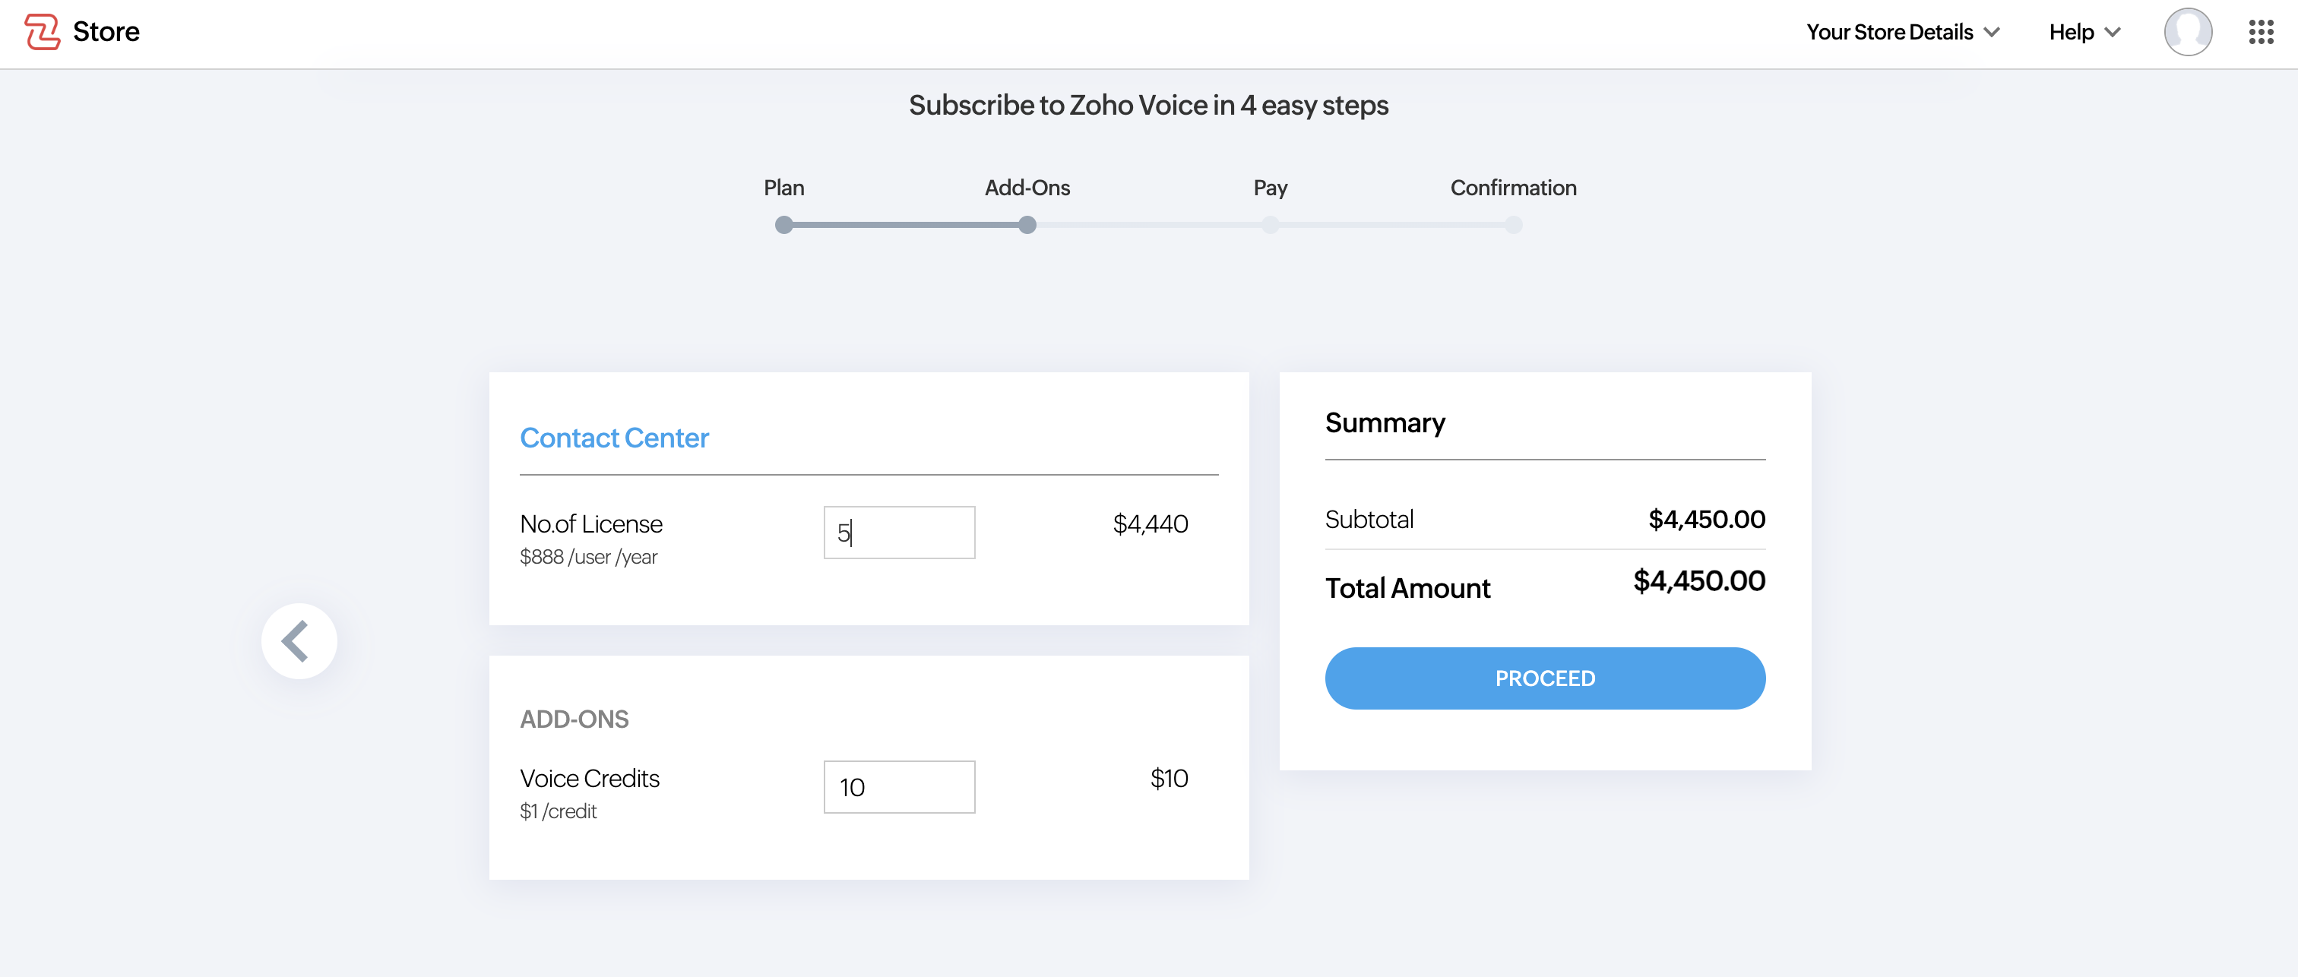Viewport: 2298px width, 977px height.
Task: Select the Add-Ons step label
Action: tap(1027, 188)
